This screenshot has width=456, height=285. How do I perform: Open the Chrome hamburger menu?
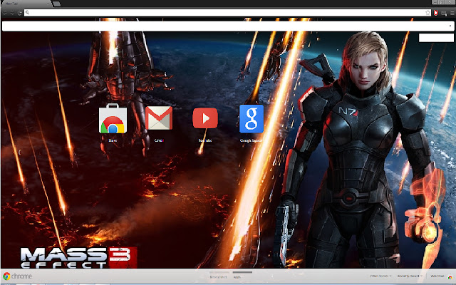point(452,13)
